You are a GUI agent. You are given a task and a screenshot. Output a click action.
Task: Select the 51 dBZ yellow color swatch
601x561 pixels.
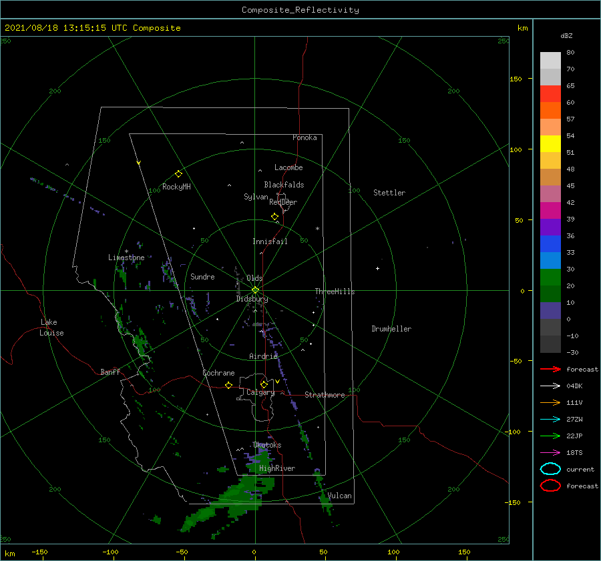[x=550, y=144]
